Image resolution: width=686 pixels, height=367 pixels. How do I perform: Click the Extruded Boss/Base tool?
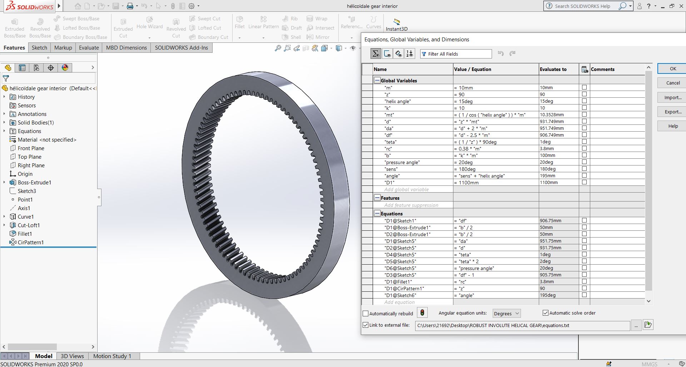tap(15, 28)
